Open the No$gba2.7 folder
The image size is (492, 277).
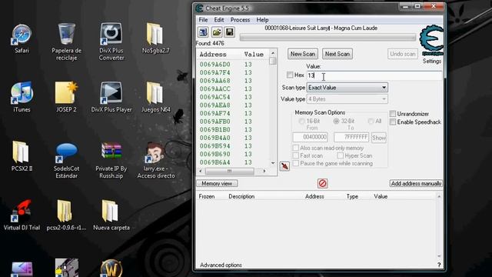pos(156,38)
